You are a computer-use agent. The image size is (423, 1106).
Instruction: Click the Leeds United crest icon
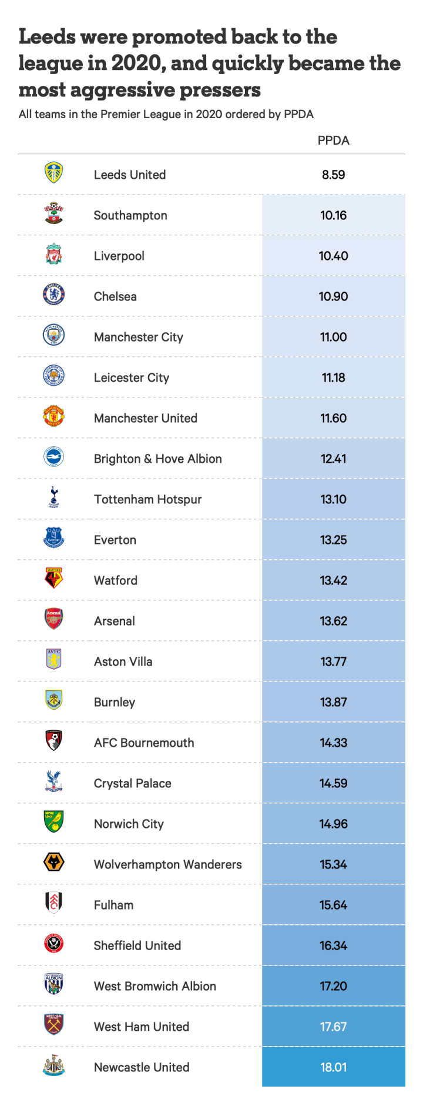pyautogui.click(x=54, y=173)
